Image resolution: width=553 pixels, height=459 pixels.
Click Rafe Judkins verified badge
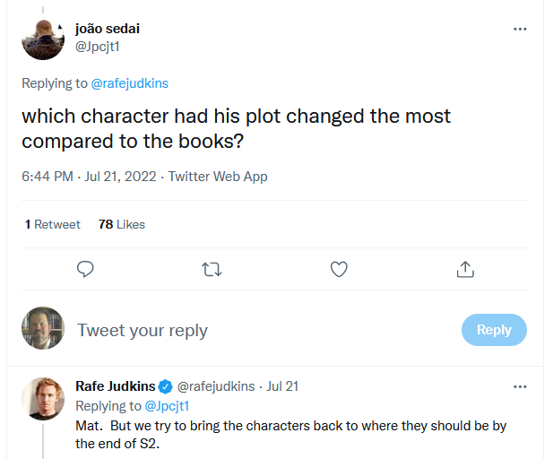click(165, 387)
